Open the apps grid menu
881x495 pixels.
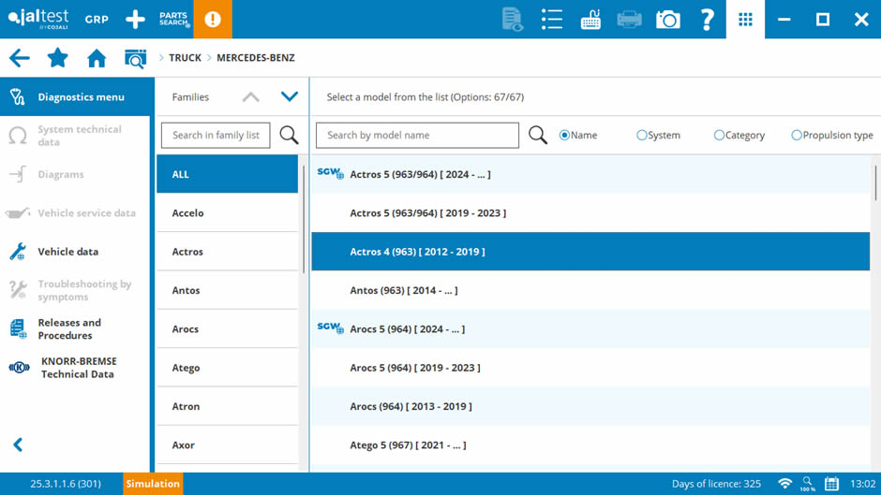[x=745, y=19]
